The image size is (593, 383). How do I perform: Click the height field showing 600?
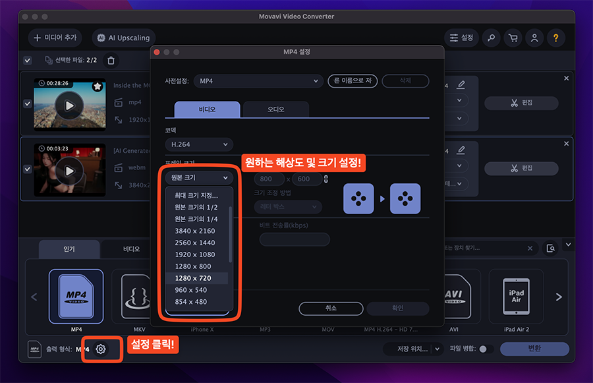(x=306, y=179)
